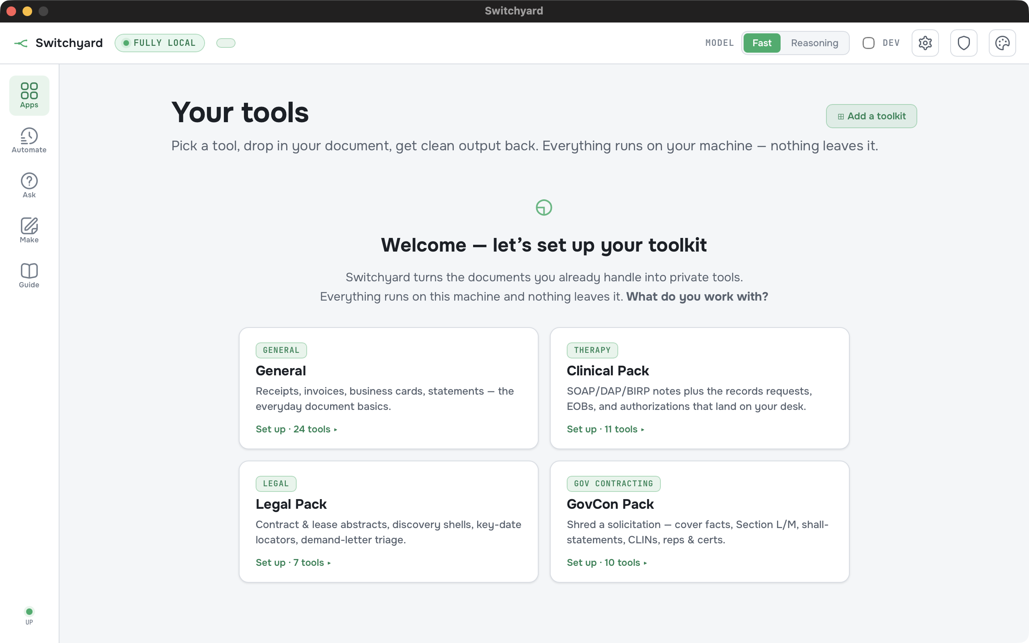Click the General card title
This screenshot has width=1029, height=643.
click(x=281, y=371)
